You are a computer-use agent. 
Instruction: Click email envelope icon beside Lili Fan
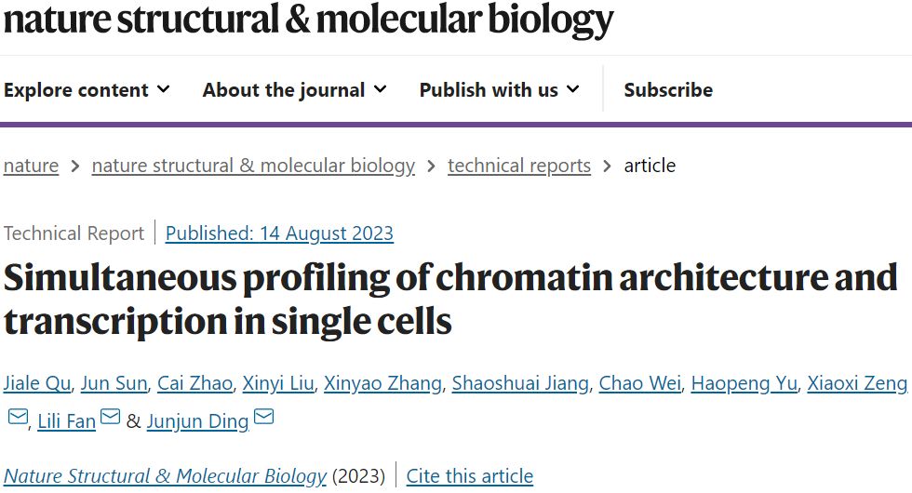point(110,417)
